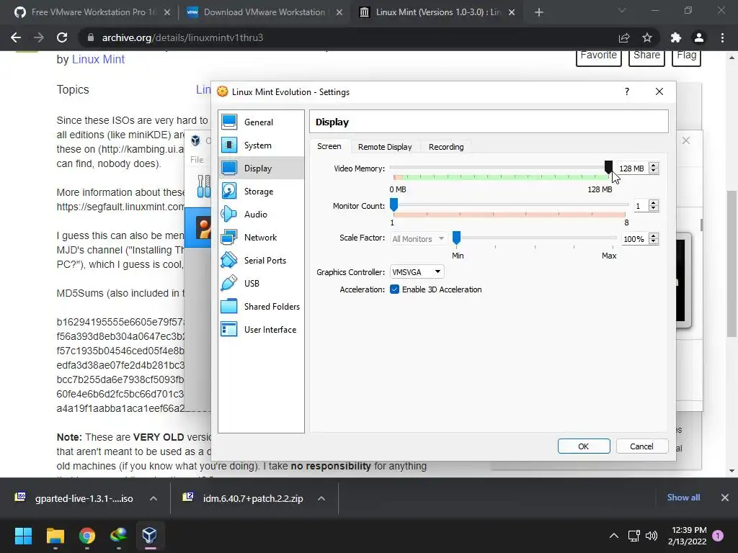Bookmark this page with star icon
The width and height of the screenshot is (738, 553).
(x=647, y=37)
